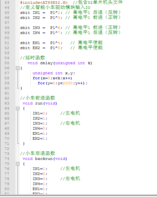The height and width of the screenshot is (197, 157).
Task: Click the #include<AT89X52.H> directive
Action: coord(44,3)
